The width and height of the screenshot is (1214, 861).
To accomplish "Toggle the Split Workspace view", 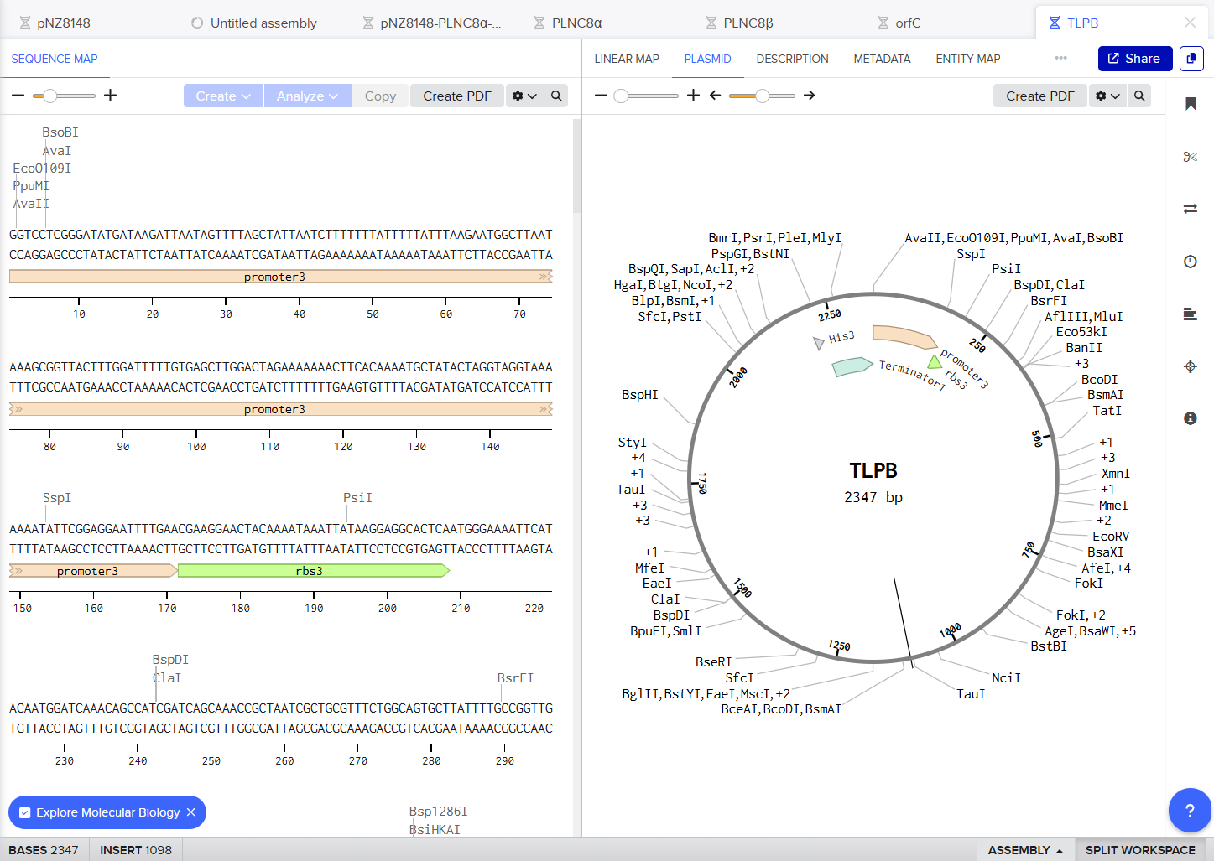I will point(1140,849).
